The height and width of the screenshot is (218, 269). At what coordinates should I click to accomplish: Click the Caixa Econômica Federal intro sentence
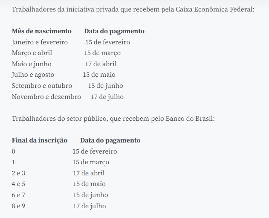tap(133, 9)
